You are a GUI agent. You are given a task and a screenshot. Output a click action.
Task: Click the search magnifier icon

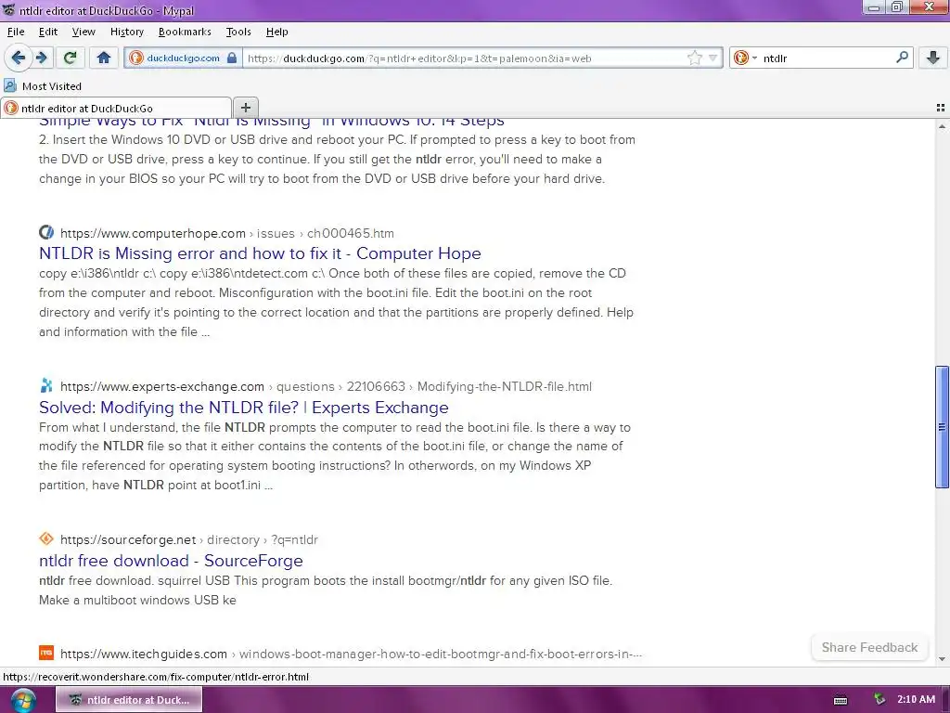coord(902,57)
